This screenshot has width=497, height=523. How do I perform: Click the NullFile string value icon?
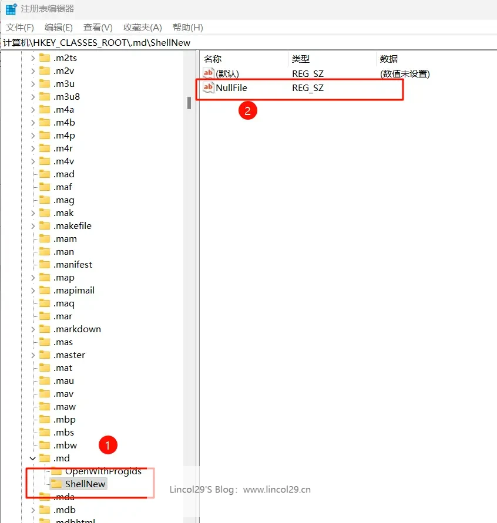pyautogui.click(x=209, y=87)
